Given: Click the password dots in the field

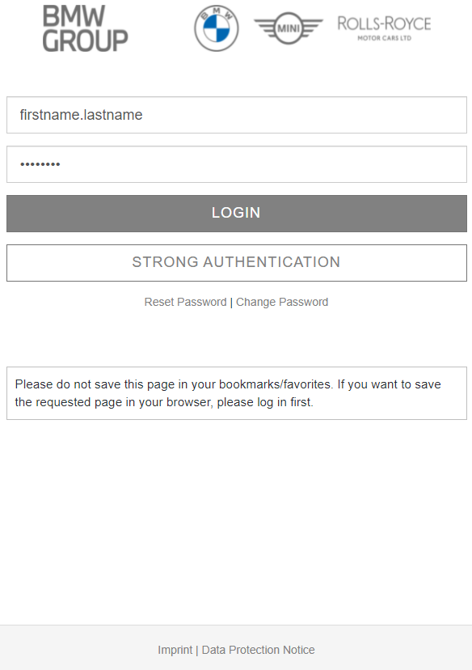Looking at the screenshot, I should (x=40, y=164).
